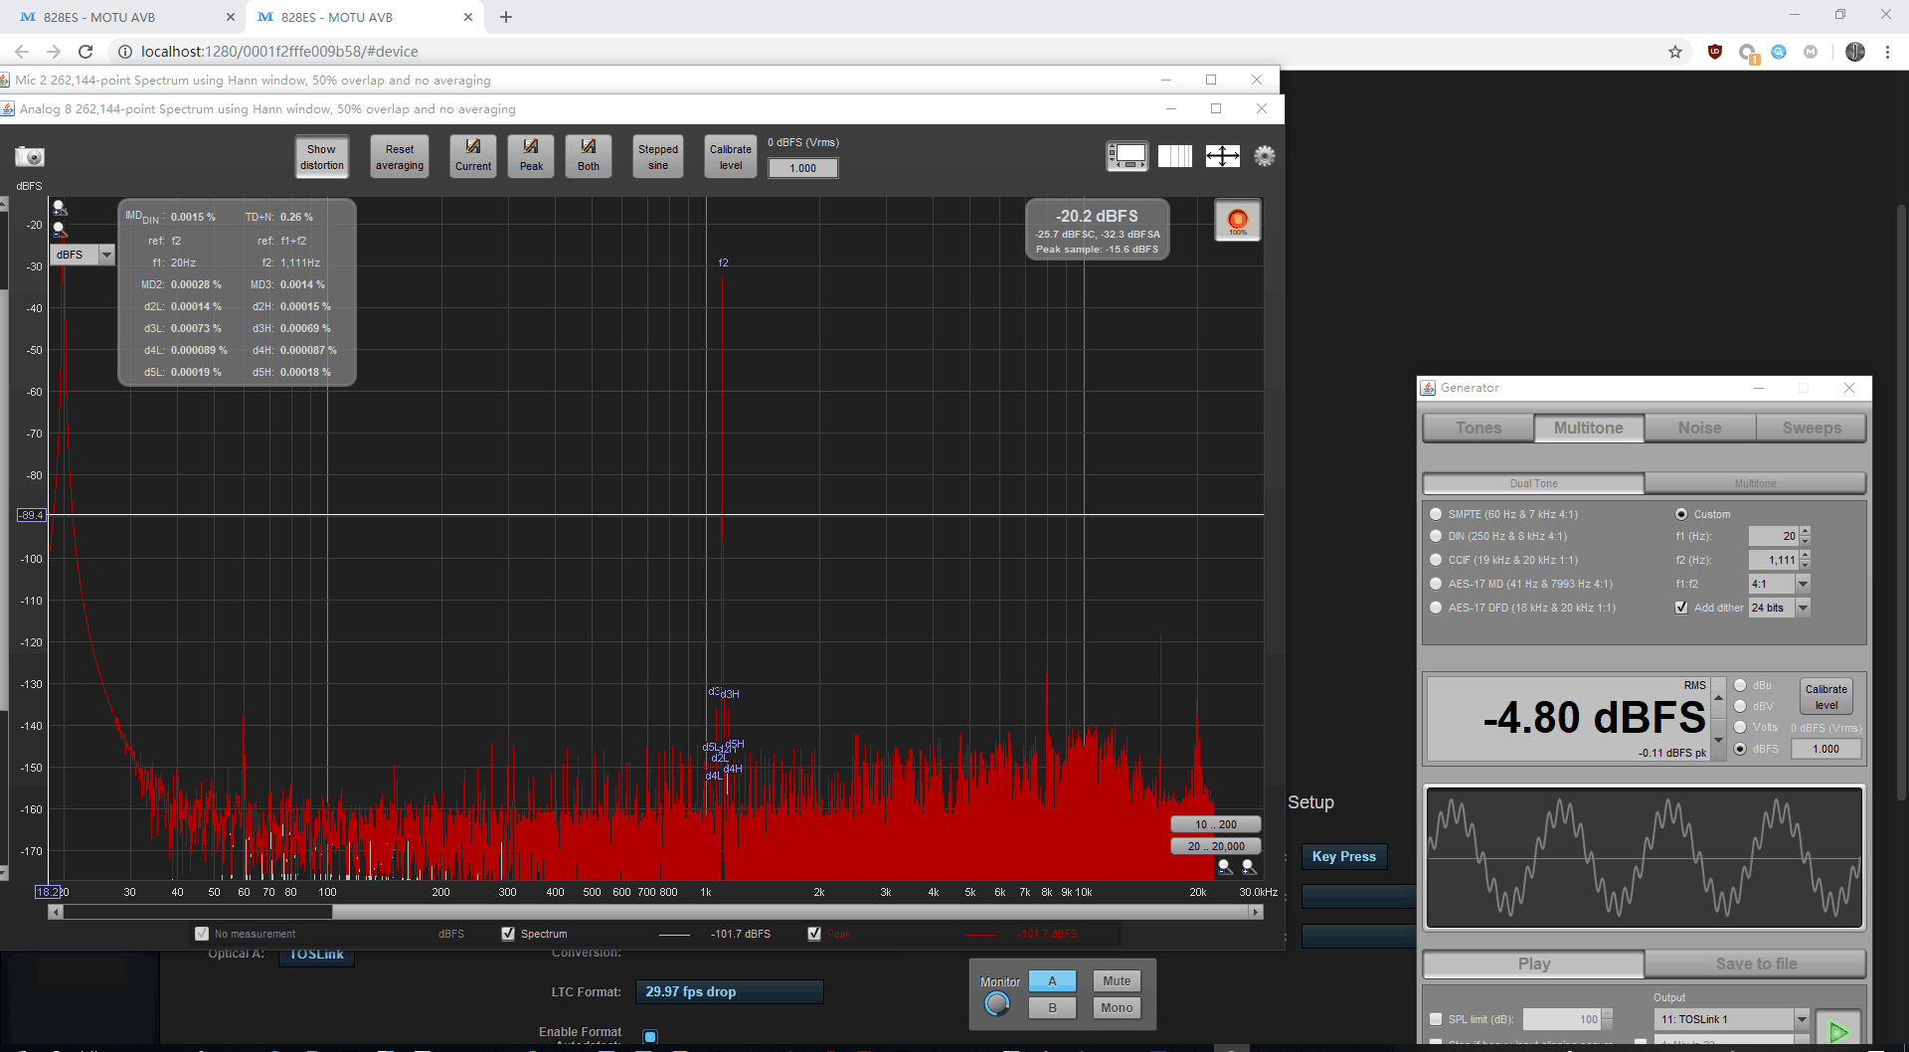Screen dimensions: 1909x1052
Task: Select the CCIF (19 kHz & 20 kHz 1:1) option
Action: point(1436,560)
